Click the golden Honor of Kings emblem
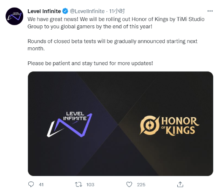 pyautogui.click(x=149, y=125)
